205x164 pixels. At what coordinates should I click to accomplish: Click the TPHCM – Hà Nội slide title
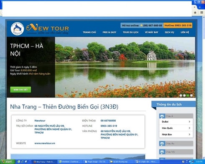(x=27, y=50)
